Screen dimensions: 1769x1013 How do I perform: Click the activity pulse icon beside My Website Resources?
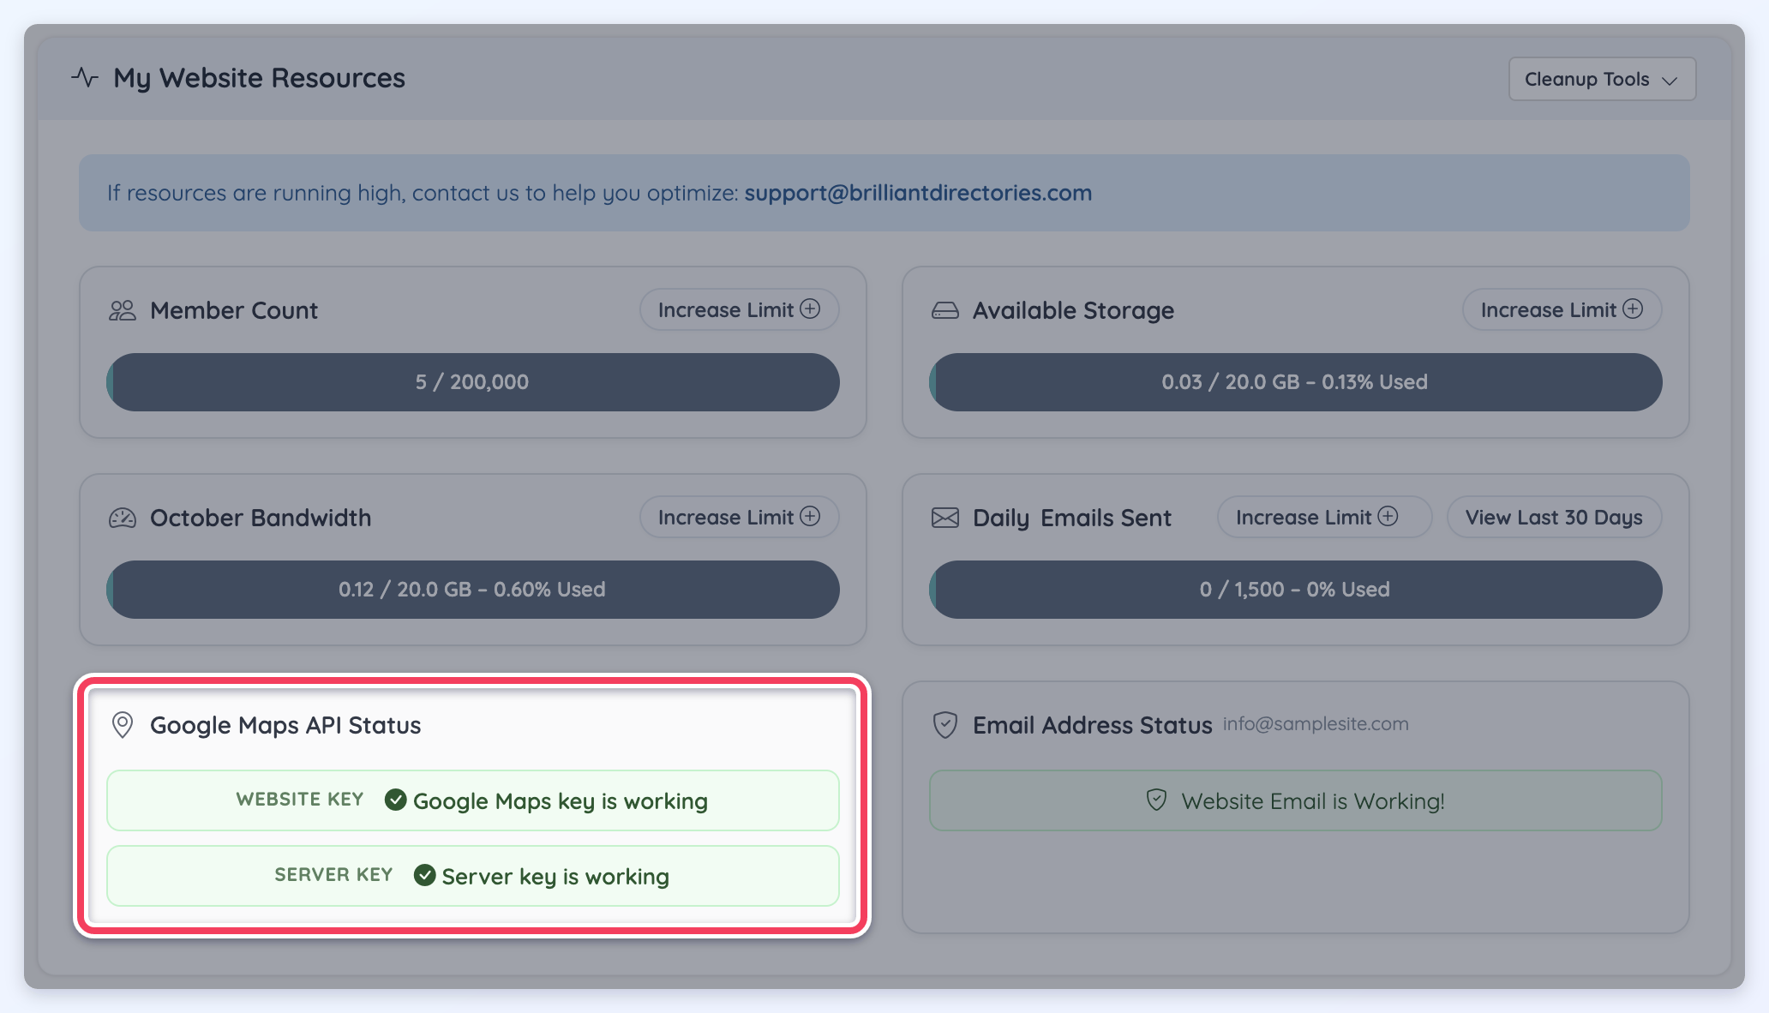point(85,77)
